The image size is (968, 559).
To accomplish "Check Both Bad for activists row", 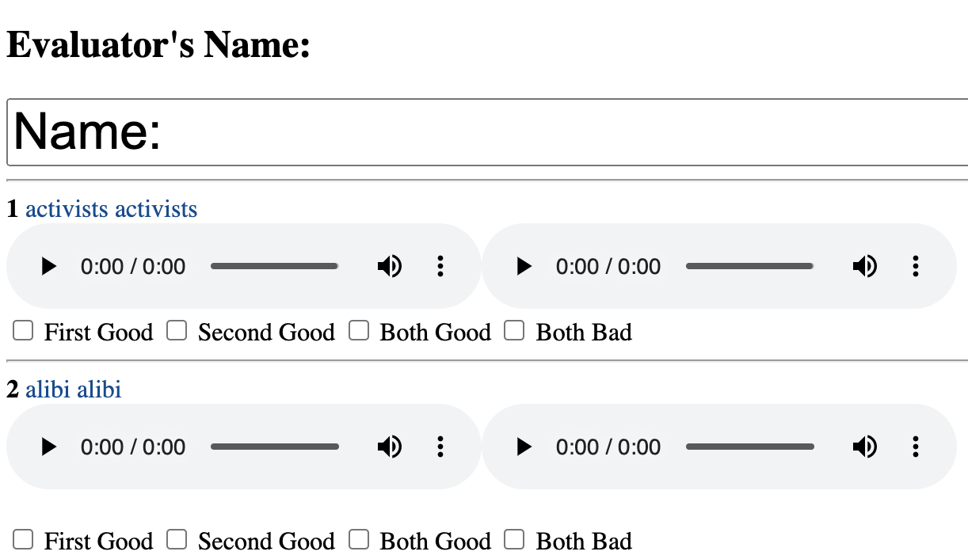I will point(515,331).
